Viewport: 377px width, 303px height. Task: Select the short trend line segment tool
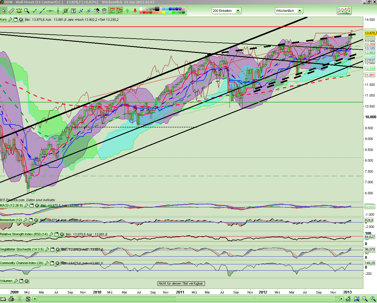(35, 11)
